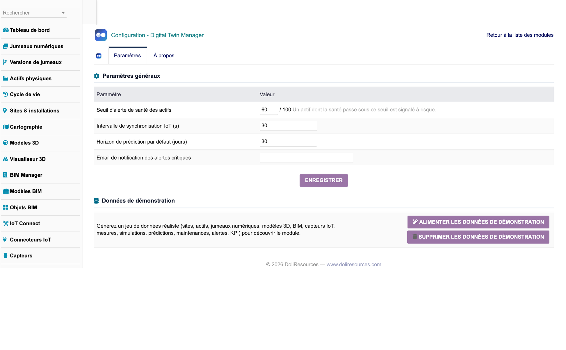Click the Email de notification input field

(x=306, y=158)
